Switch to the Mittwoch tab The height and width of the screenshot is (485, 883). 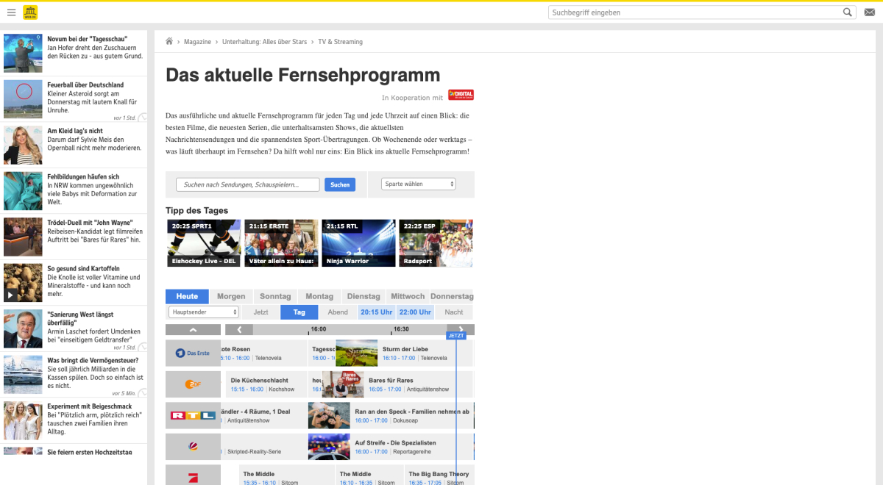click(x=408, y=296)
